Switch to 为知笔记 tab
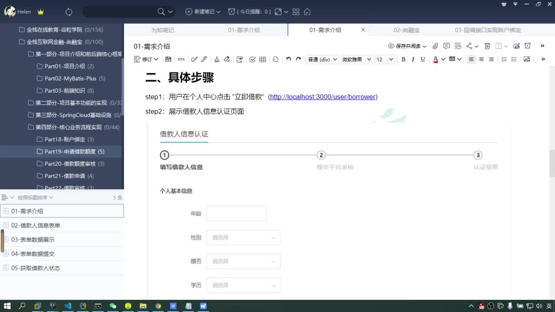 pos(163,30)
